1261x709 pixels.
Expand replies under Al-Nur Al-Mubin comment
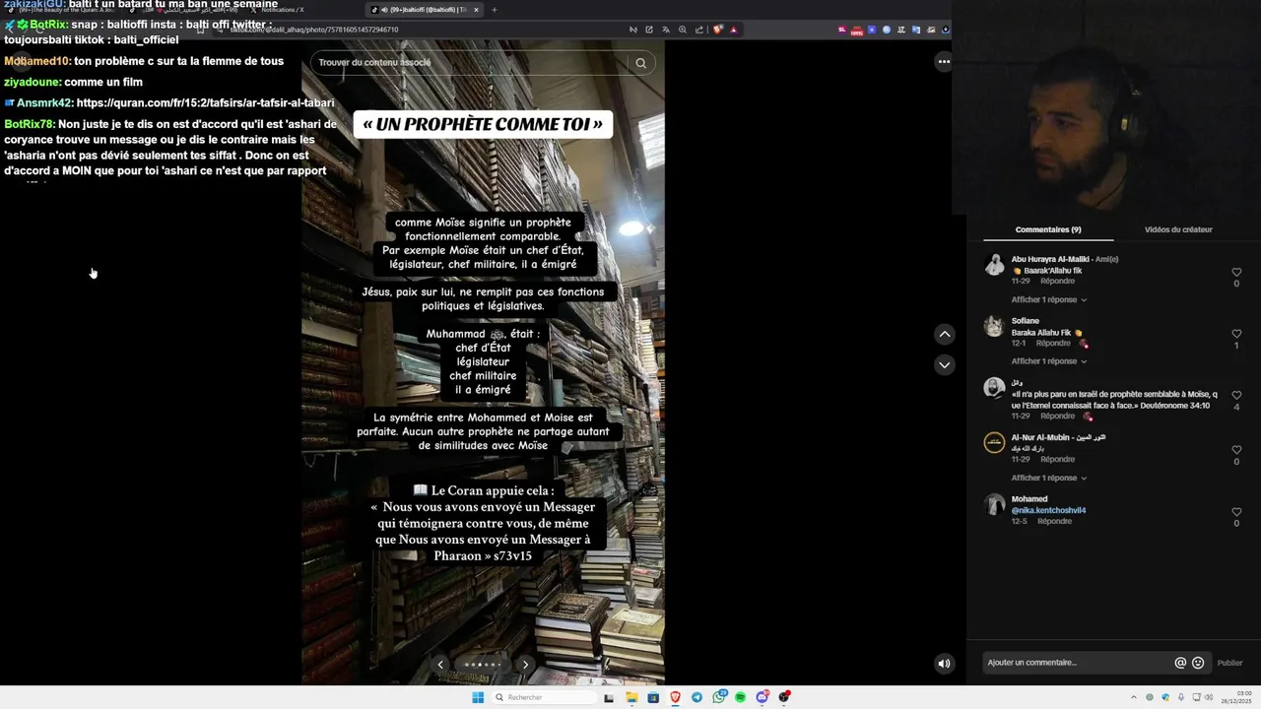(x=1049, y=478)
